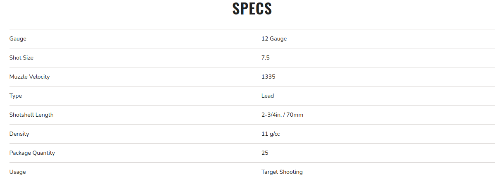Screen dimensions: 499x180
Task: Click the word Muzzle
Action: (x=19, y=77)
